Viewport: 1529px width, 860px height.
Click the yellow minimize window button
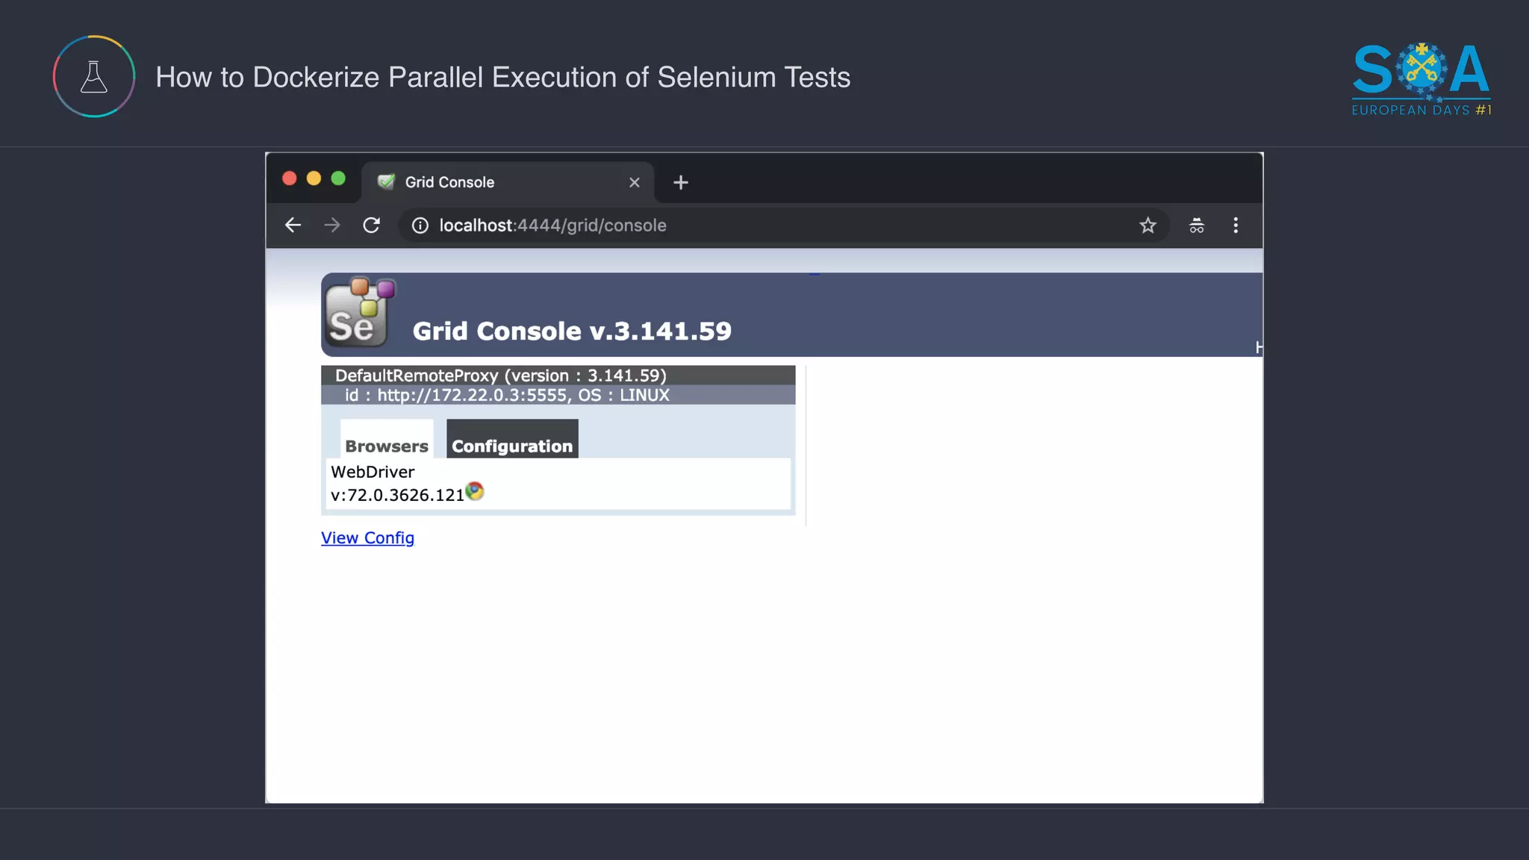pyautogui.click(x=314, y=178)
